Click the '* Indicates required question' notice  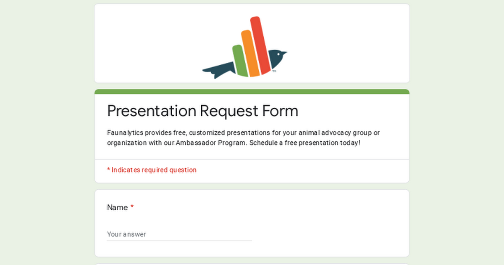pyautogui.click(x=152, y=170)
